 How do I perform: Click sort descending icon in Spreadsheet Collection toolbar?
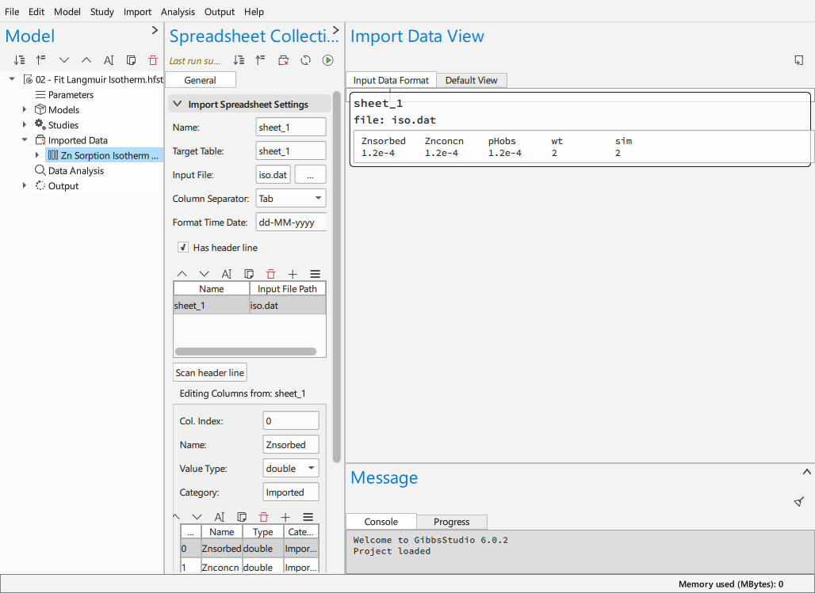[239, 60]
